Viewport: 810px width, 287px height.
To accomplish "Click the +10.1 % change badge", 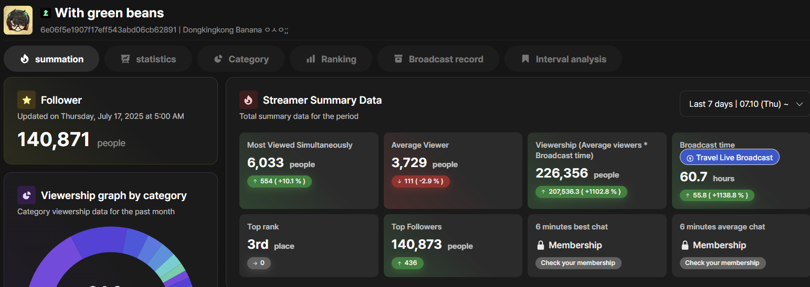I will pos(280,181).
